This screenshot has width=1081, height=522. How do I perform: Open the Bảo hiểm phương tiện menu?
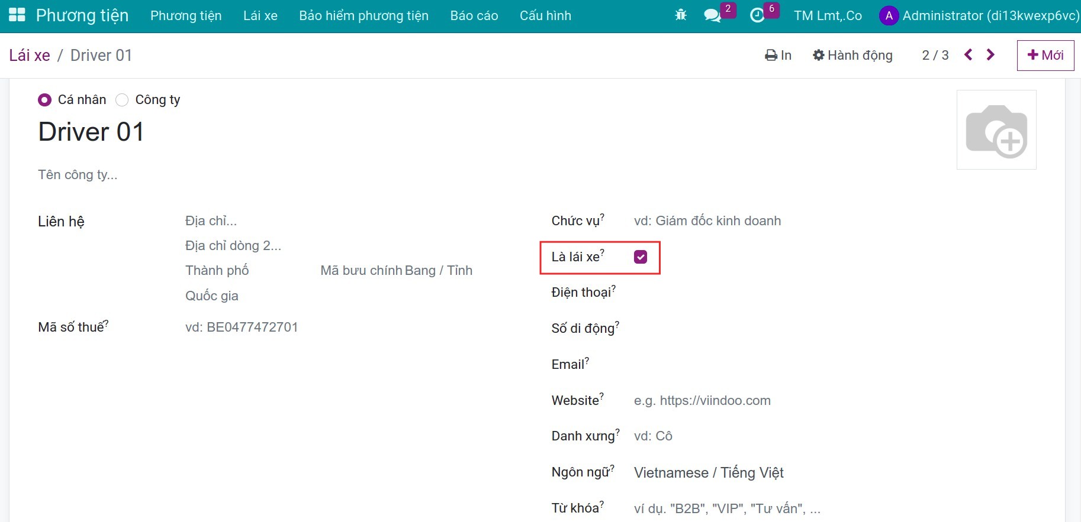(364, 16)
